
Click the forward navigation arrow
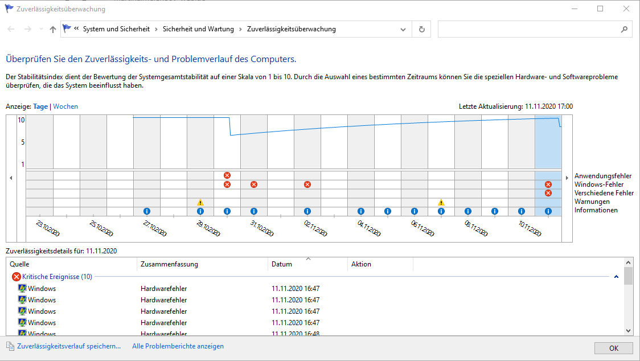click(x=28, y=29)
